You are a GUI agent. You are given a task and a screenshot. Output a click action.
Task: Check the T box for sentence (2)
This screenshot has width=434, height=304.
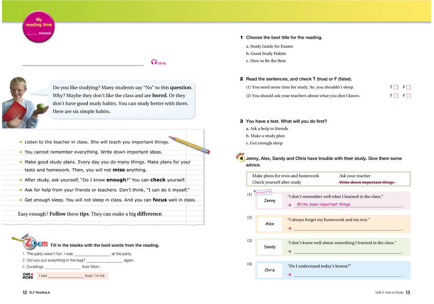pos(396,96)
